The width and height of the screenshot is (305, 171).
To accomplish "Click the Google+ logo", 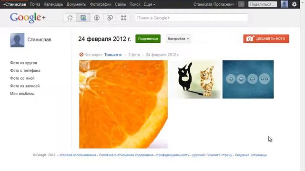I will [x=28, y=18].
